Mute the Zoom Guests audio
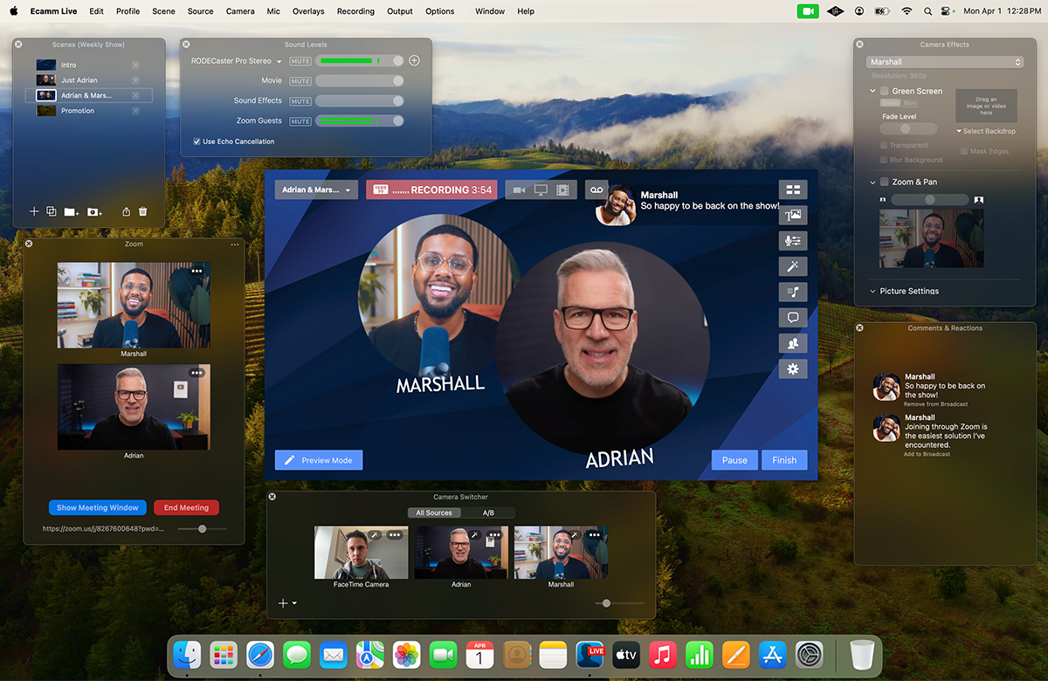1048x681 pixels. 300,120
